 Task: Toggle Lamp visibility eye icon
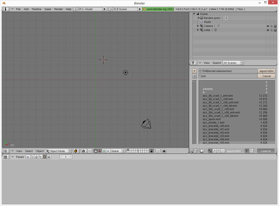[x=268, y=30]
